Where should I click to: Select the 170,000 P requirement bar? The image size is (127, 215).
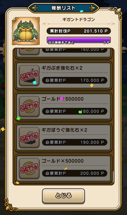click(x=75, y=80)
